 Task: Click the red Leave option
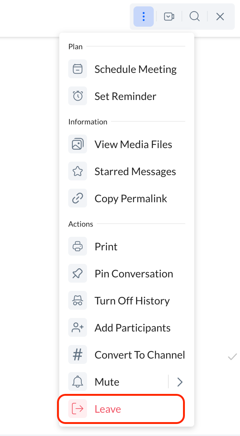[108, 409]
